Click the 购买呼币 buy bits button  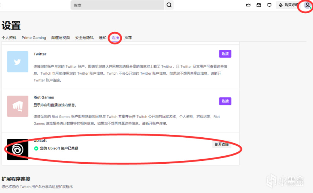tap(288, 5)
